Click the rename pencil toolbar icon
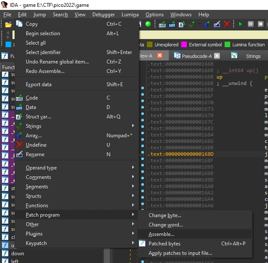Image resolution: width=268 pixels, height=263 pixels. (217, 24)
